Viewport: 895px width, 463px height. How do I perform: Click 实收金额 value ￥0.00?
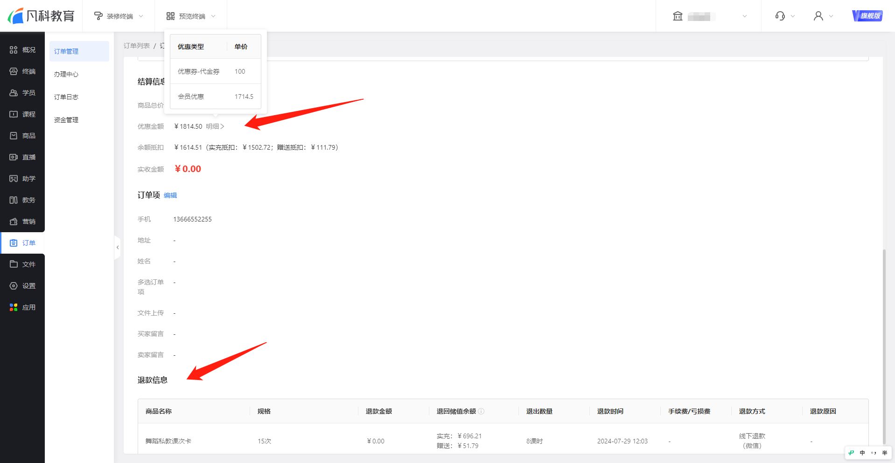click(x=188, y=169)
